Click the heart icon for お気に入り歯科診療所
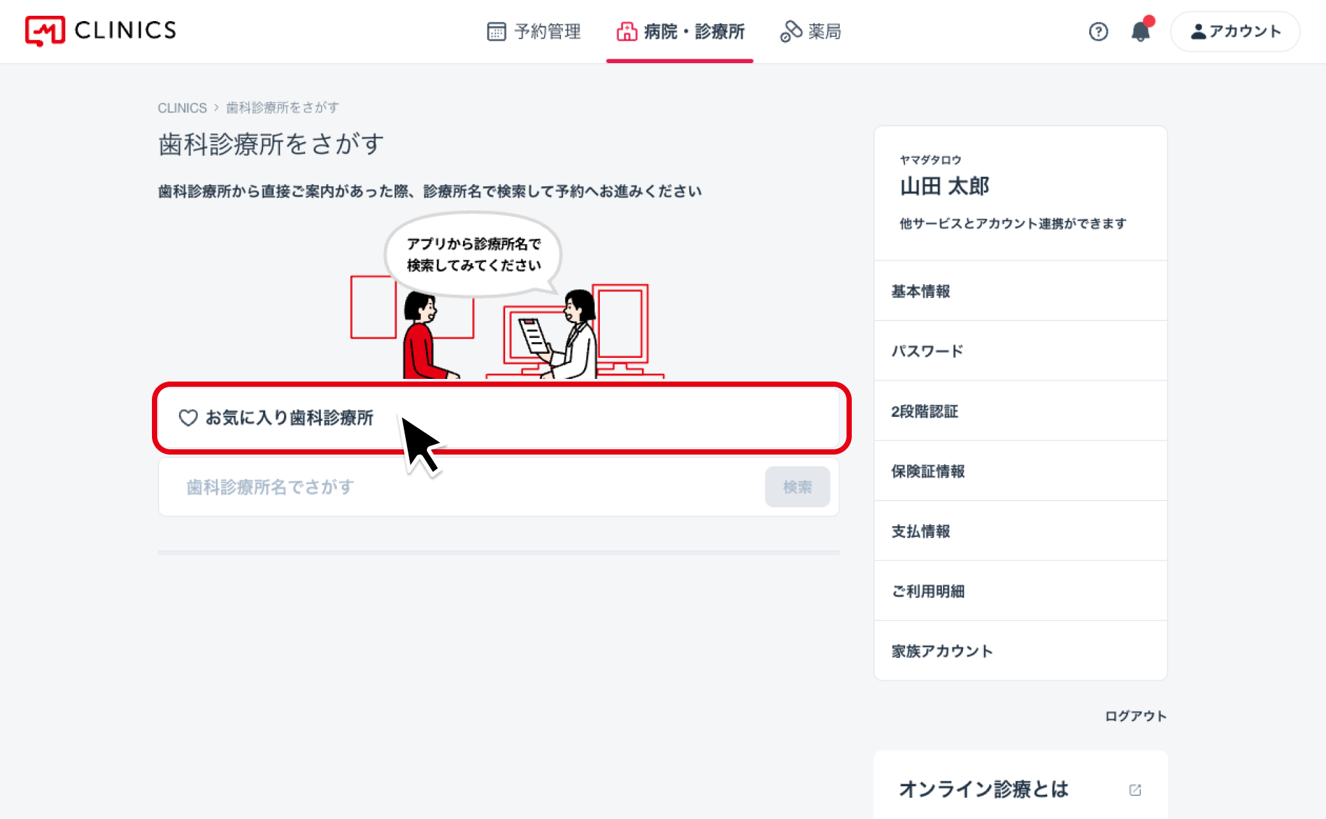This screenshot has height=819, width=1326. [x=188, y=418]
